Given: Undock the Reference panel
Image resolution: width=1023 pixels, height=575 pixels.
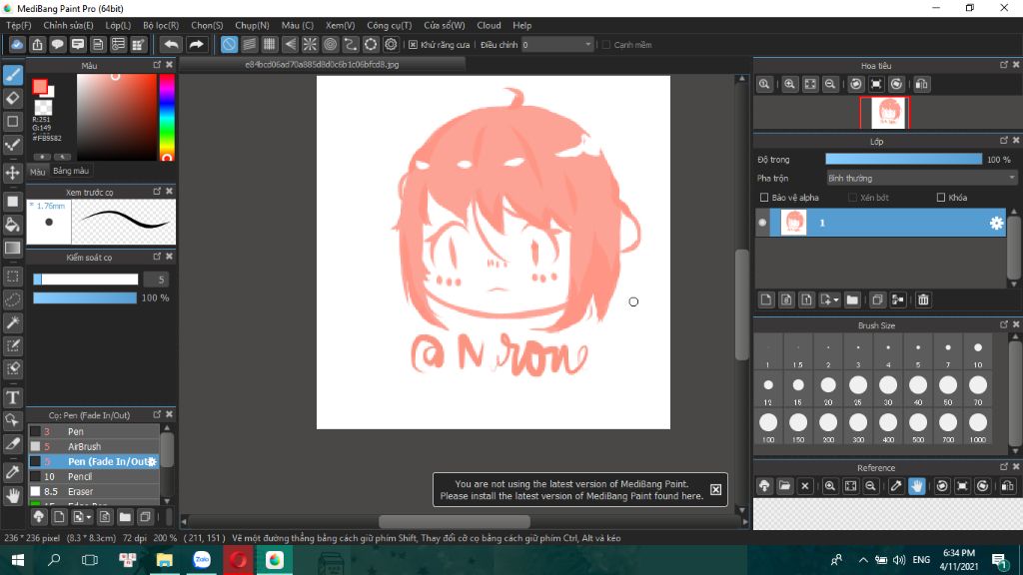Looking at the screenshot, I should tap(1003, 467).
